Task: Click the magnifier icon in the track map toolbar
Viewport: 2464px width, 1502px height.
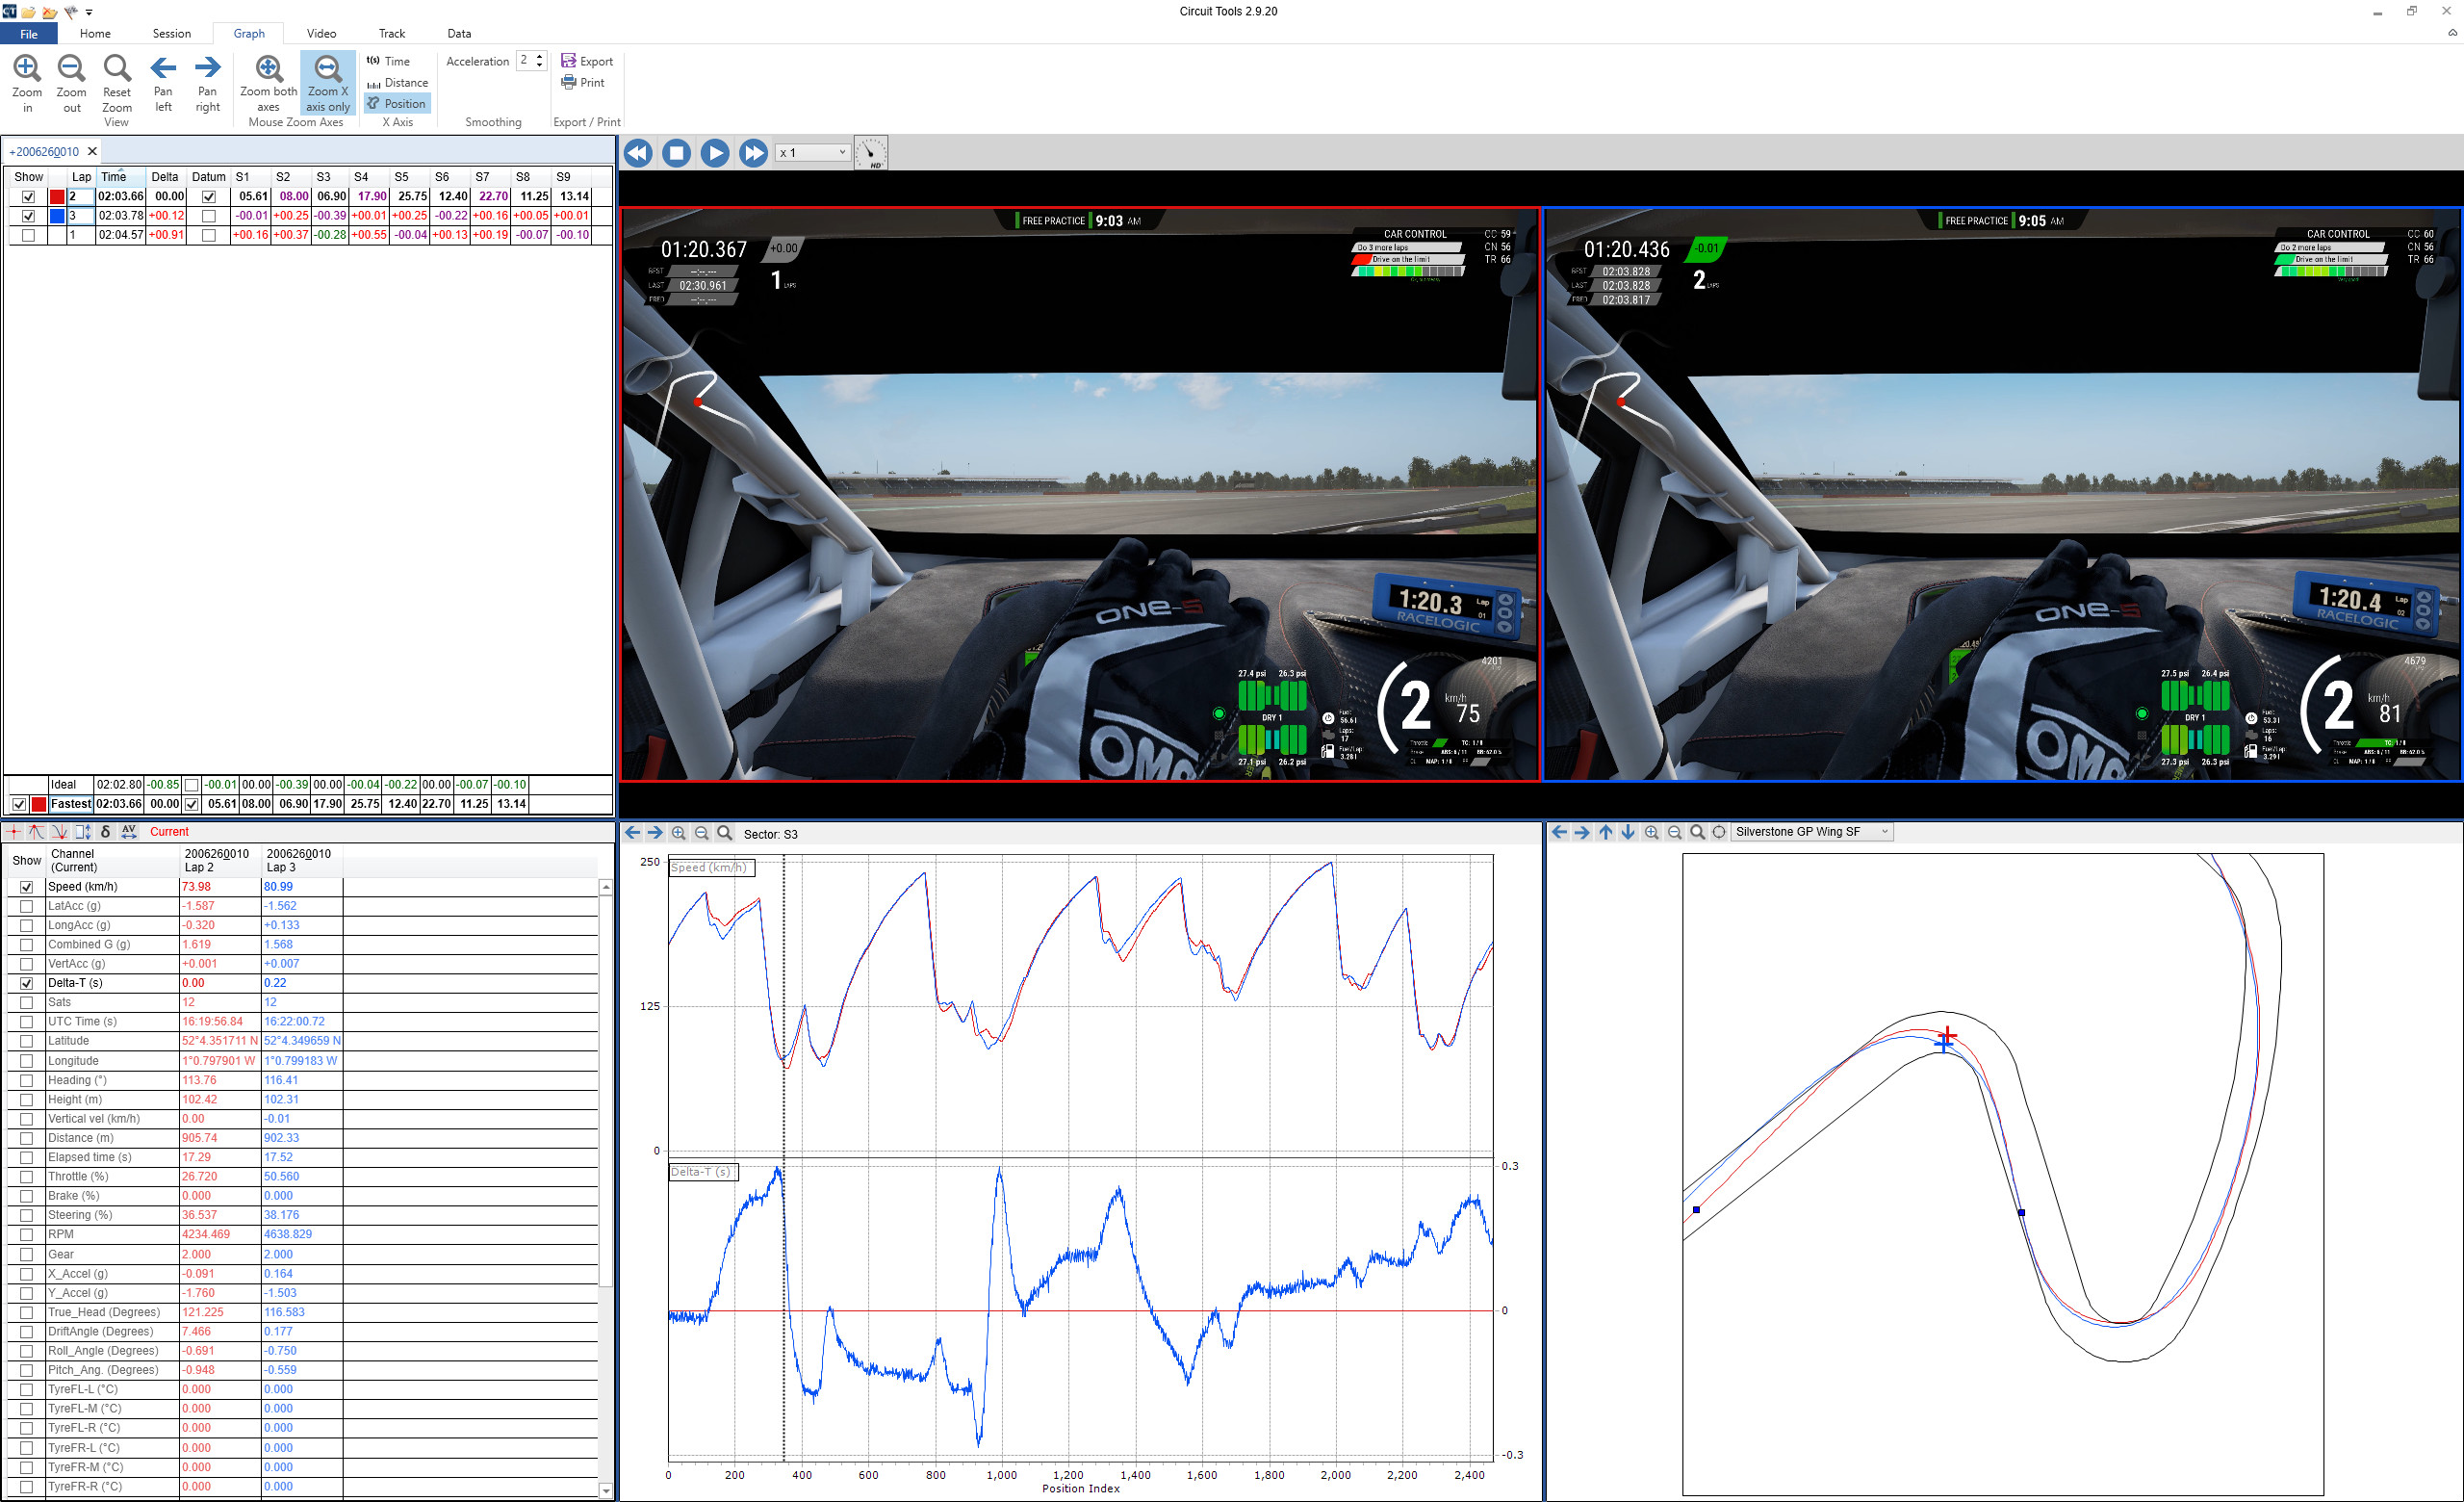Action: [1698, 831]
